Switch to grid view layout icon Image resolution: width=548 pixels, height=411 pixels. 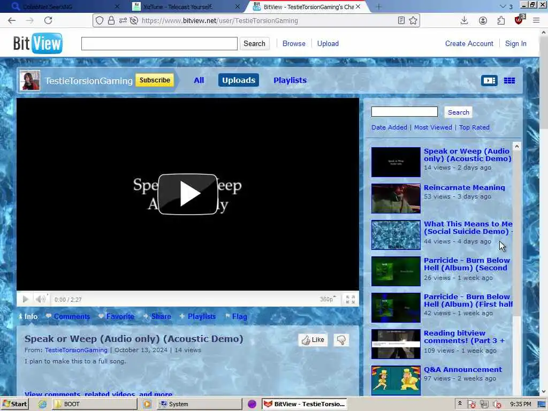pyautogui.click(x=509, y=81)
